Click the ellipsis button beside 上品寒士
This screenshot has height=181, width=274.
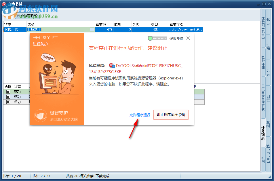(92, 30)
